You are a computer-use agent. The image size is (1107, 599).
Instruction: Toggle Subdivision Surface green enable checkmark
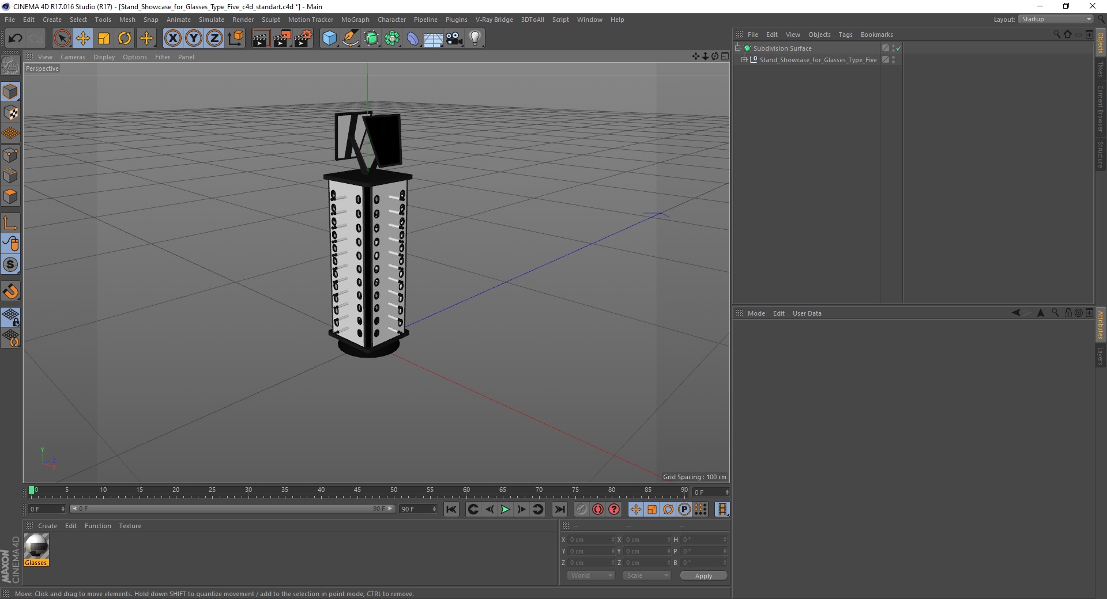(898, 48)
